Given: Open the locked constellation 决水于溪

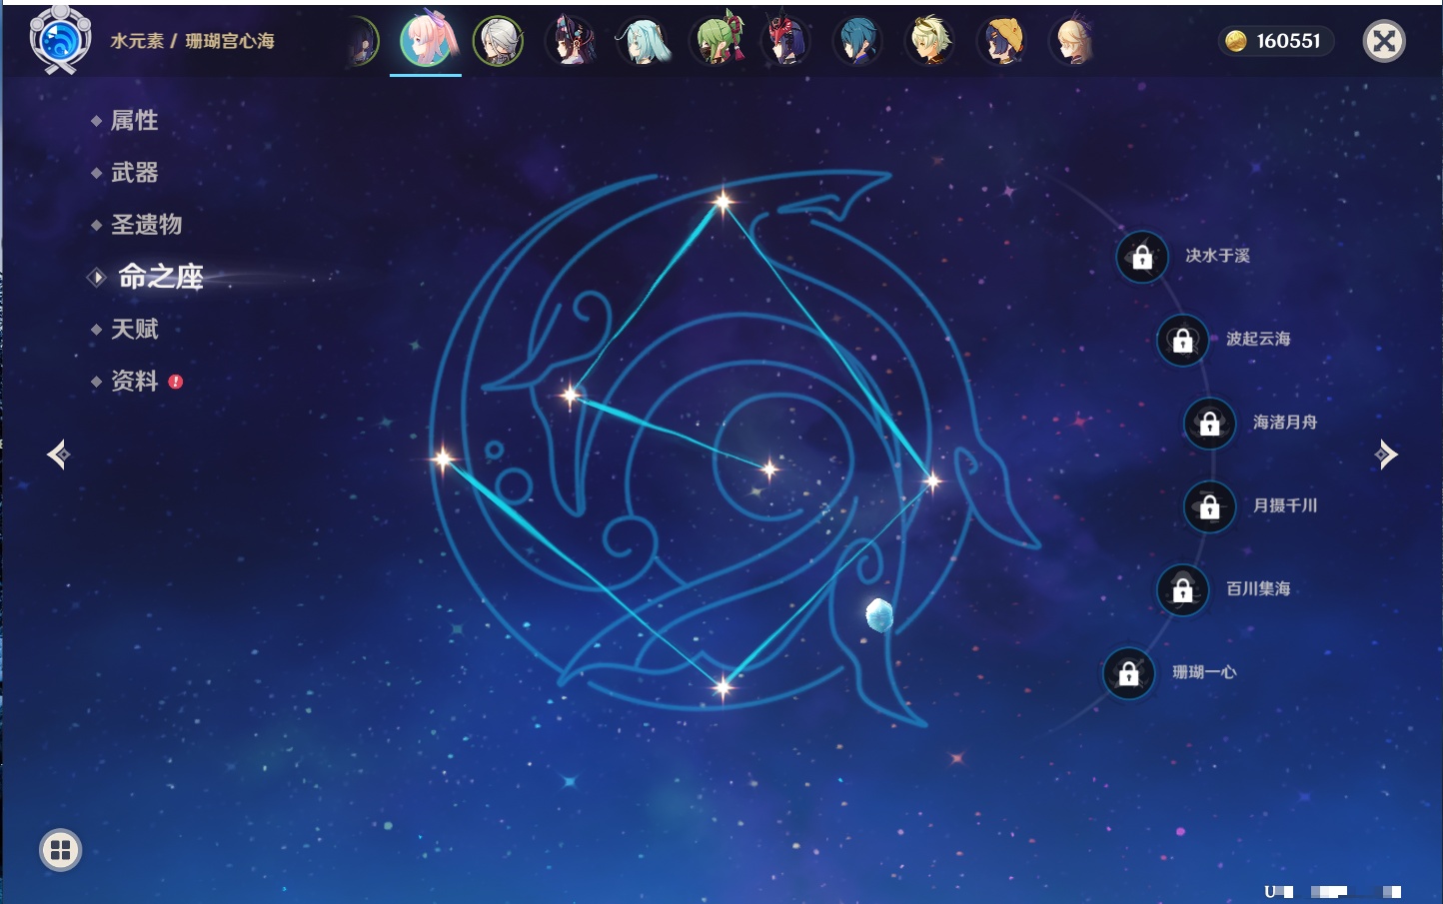Looking at the screenshot, I should pos(1142,257).
